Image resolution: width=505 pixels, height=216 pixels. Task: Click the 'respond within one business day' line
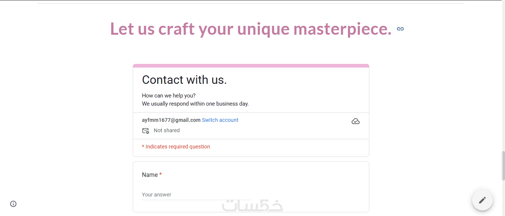coord(195,104)
